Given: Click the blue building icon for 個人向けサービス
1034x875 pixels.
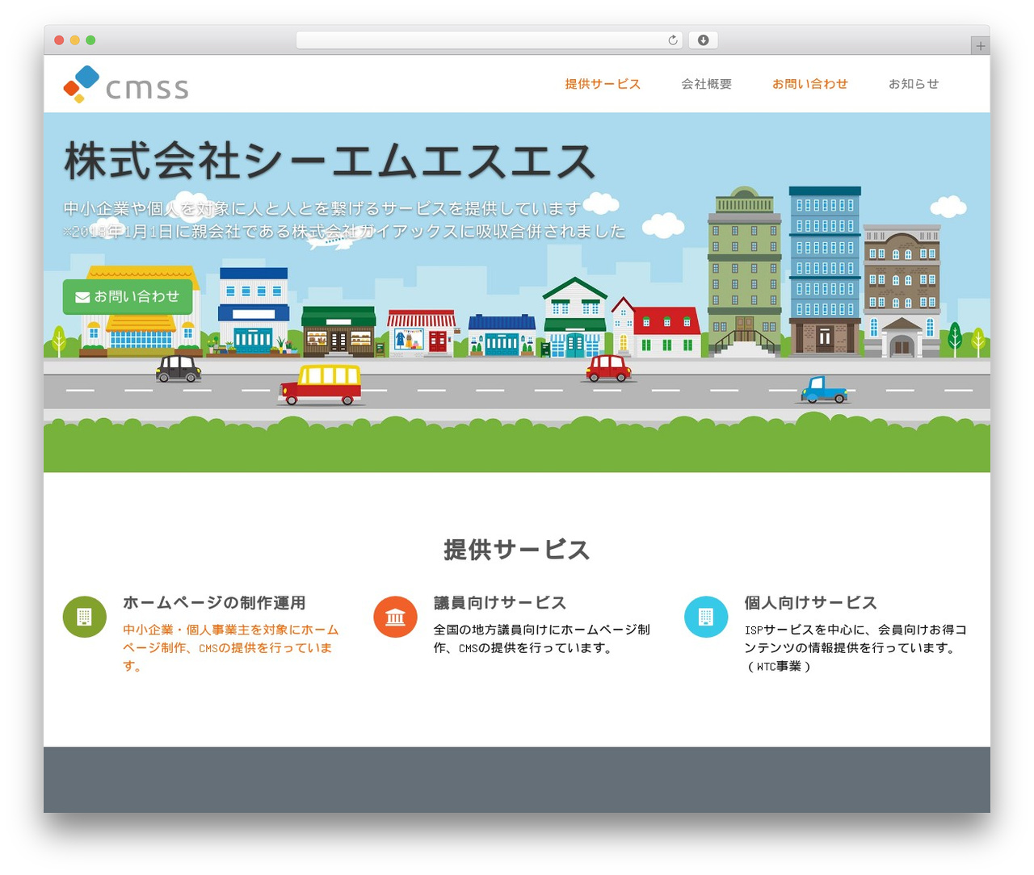Looking at the screenshot, I should (706, 617).
